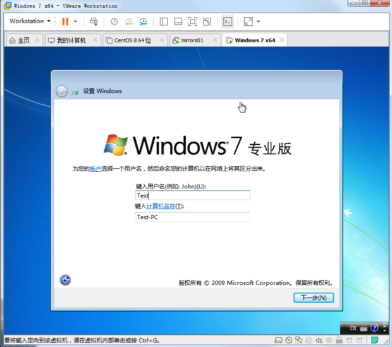392x347 pixels.
Task: Enter full screen mode icon
Action: click(192, 21)
